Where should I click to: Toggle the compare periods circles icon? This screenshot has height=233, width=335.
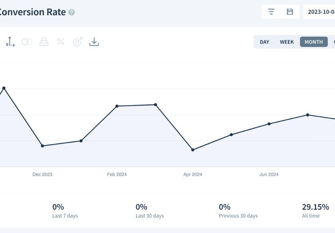point(27,42)
